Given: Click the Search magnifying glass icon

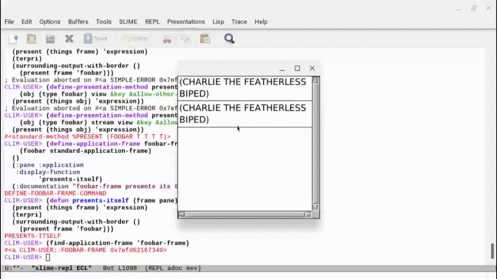Looking at the screenshot, I should point(229,39).
